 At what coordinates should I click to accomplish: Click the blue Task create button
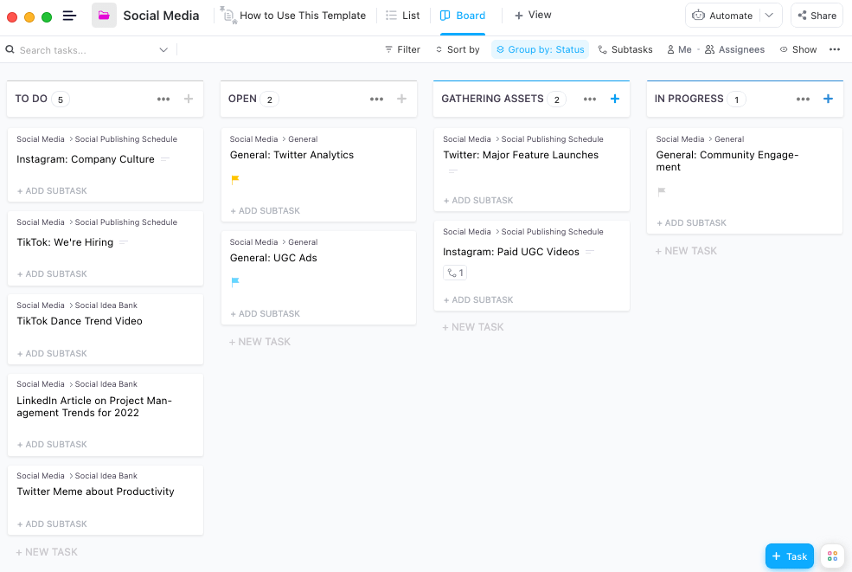coord(789,556)
